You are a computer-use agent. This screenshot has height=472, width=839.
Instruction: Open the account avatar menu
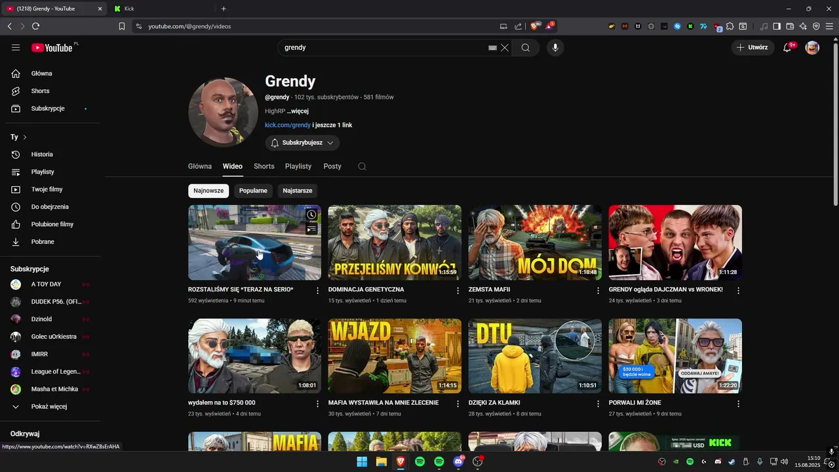point(812,47)
